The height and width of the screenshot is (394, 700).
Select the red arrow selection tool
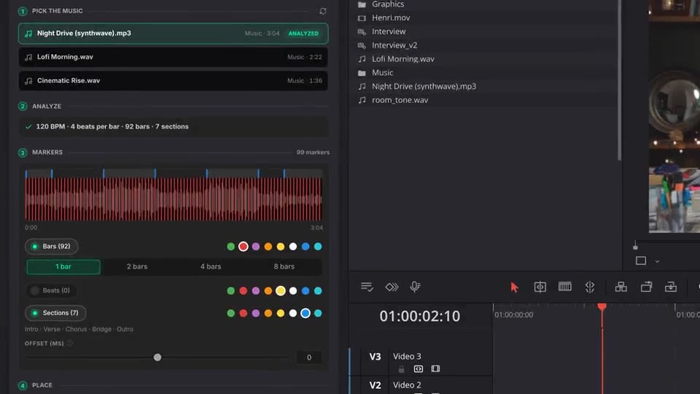(514, 287)
